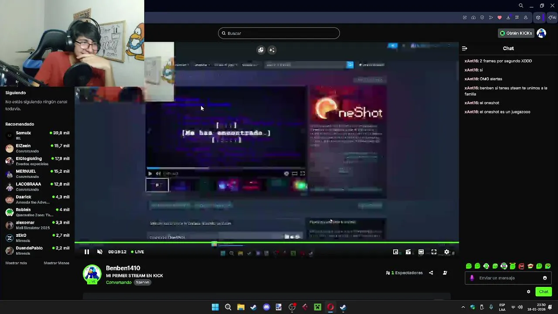
Task: Open LACOBRAAA recommended channel
Action: 37,187
